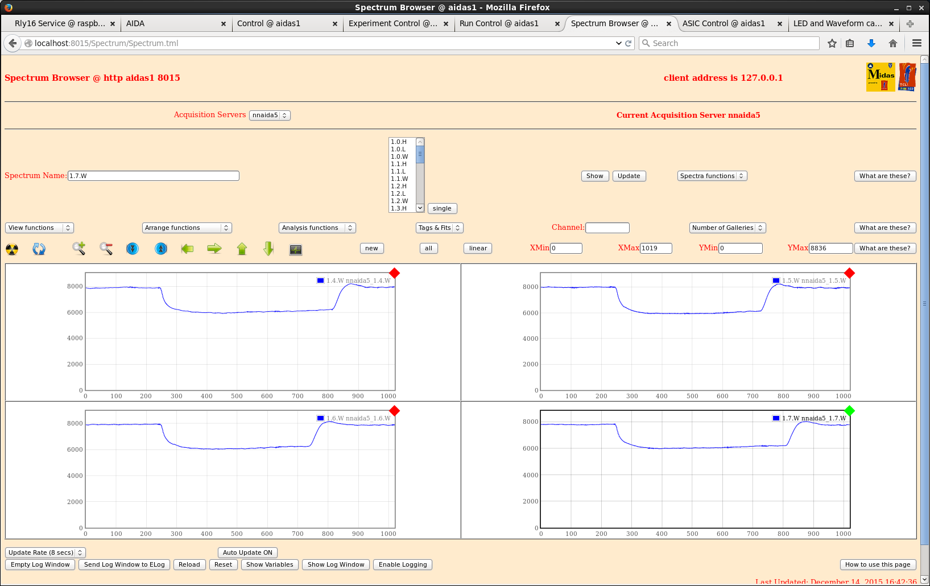This screenshot has width=930, height=586.
Task: Open a new tab with plus button
Action: 910,23
